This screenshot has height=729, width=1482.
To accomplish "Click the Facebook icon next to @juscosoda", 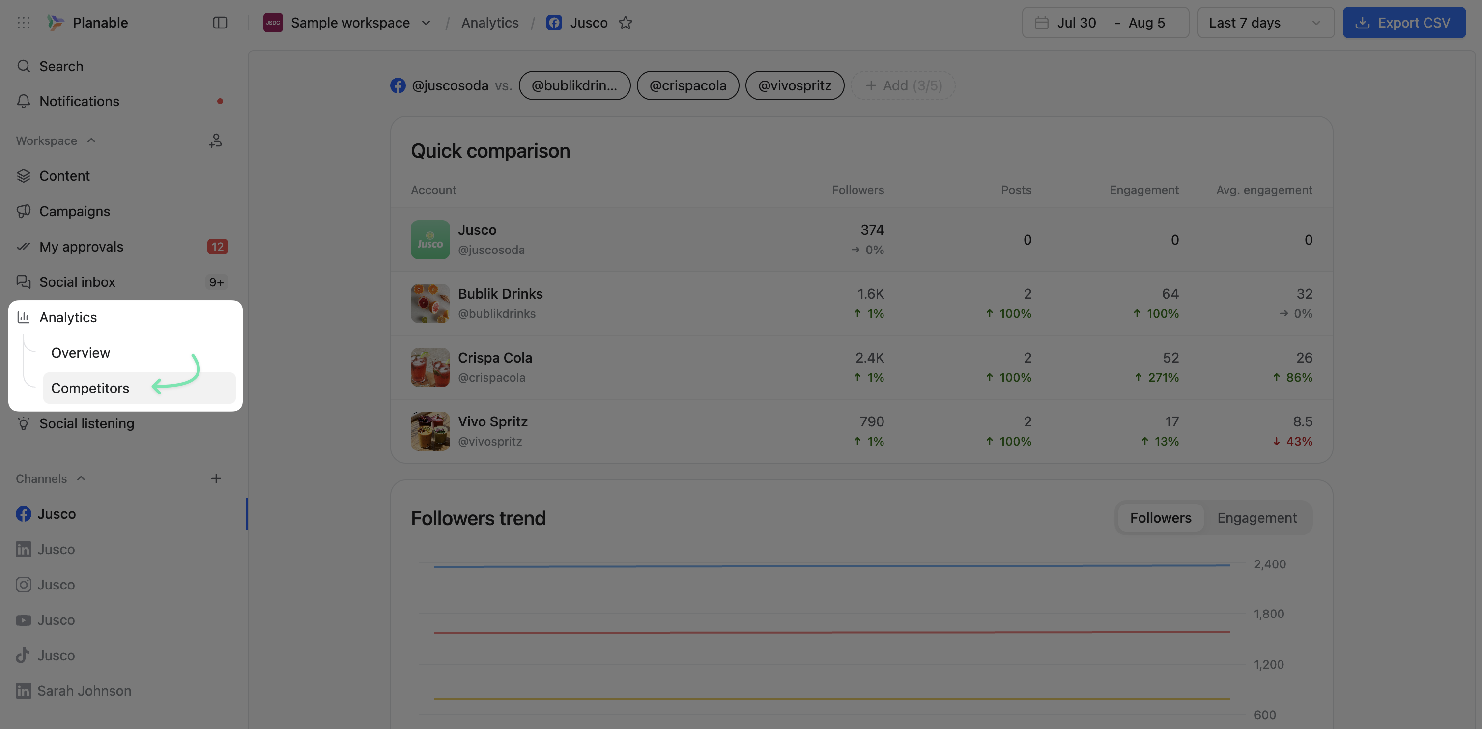I will pos(398,85).
